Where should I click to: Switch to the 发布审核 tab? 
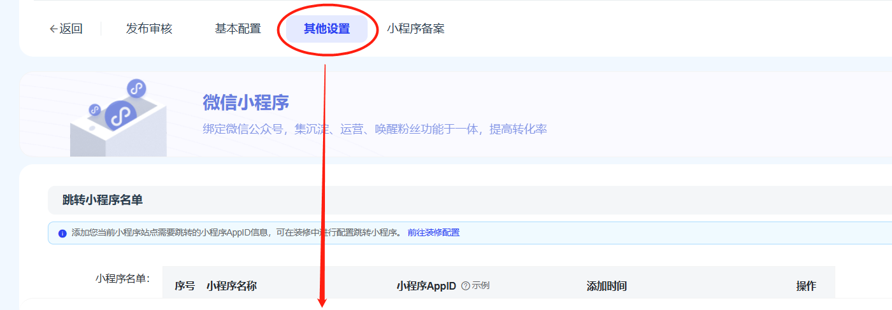149,29
